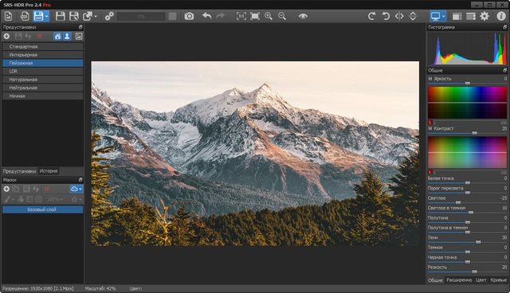This screenshot has height=293, width=510.
Task: Open the dropdown beside the blue save icon
Action: pyautogui.click(x=47, y=16)
